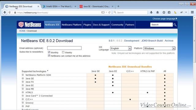Image resolution: width=196 pixels, height=110 pixels.
Task: Open the 8.0.1 version link
Action: click(111, 41)
